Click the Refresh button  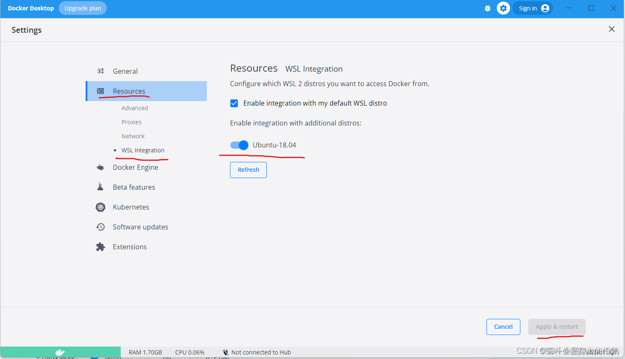tap(248, 170)
